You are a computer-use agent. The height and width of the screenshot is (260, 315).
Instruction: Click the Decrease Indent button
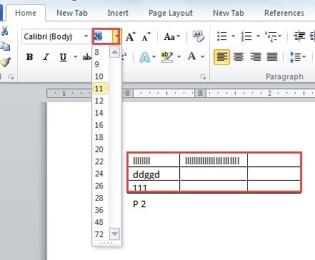299,36
